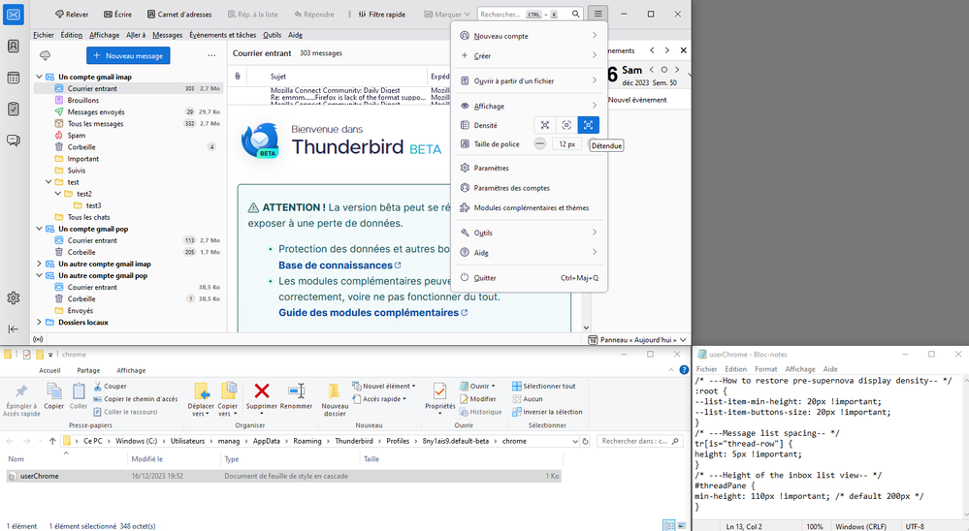The height and width of the screenshot is (531, 969).
Task: Open the Chat space icon
Action: [13, 141]
